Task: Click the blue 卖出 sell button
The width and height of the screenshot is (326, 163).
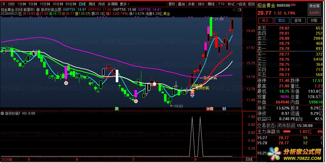Action: 282,21
